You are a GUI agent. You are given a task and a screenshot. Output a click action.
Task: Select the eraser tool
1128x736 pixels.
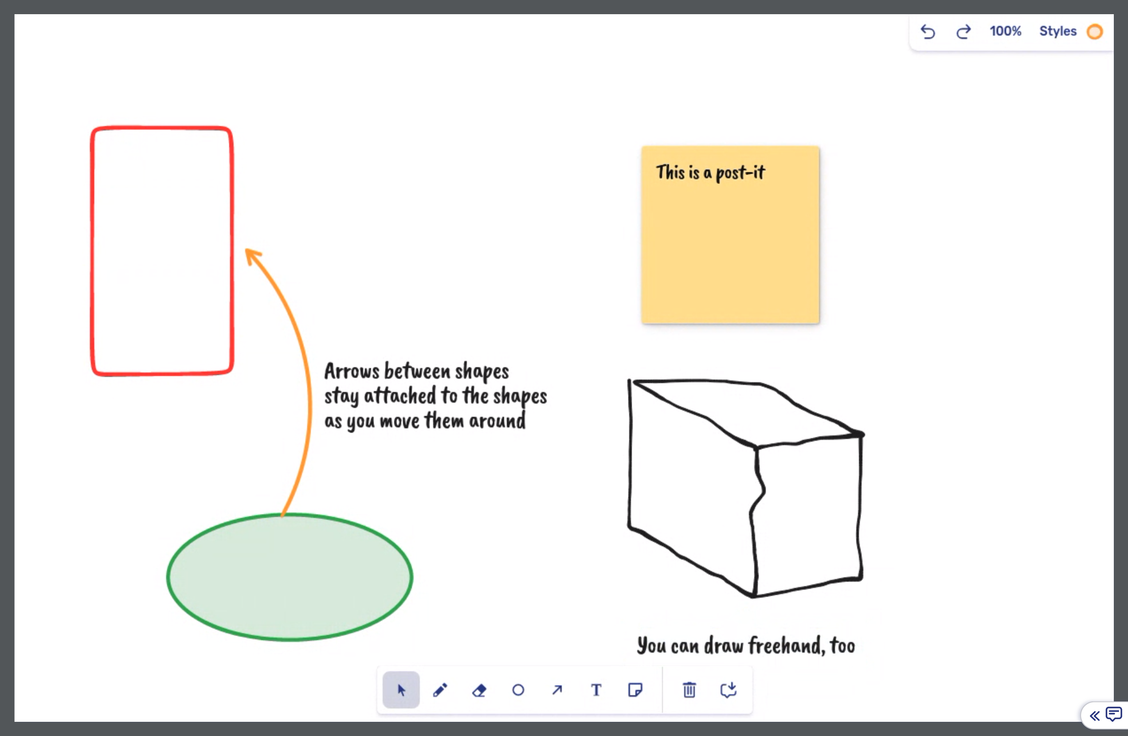[479, 690]
